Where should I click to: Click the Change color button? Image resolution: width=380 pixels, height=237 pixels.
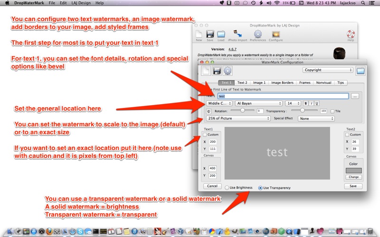point(353,177)
